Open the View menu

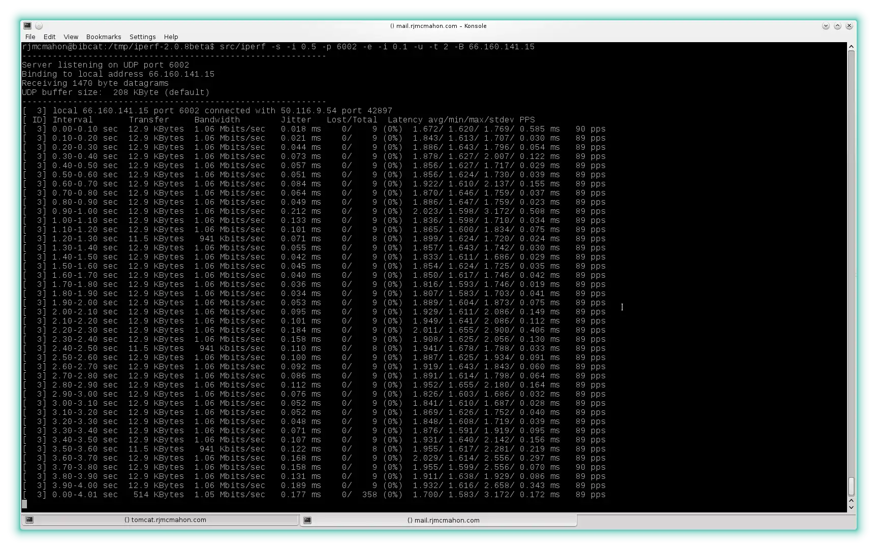(x=71, y=37)
